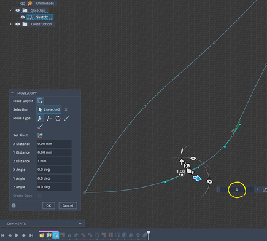Collapse the MOVE/COPY dialog with the minus icon

tap(12, 93)
